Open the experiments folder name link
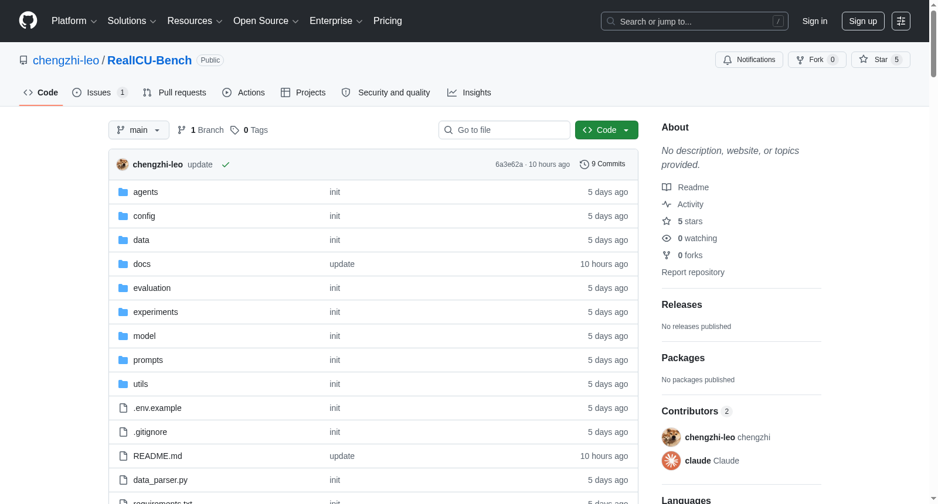This screenshot has height=504, width=938. tap(155, 312)
